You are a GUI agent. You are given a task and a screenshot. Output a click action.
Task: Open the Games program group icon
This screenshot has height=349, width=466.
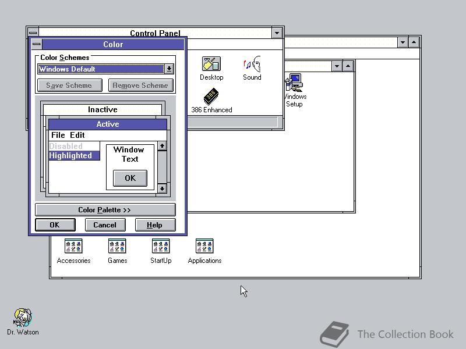pos(117,251)
